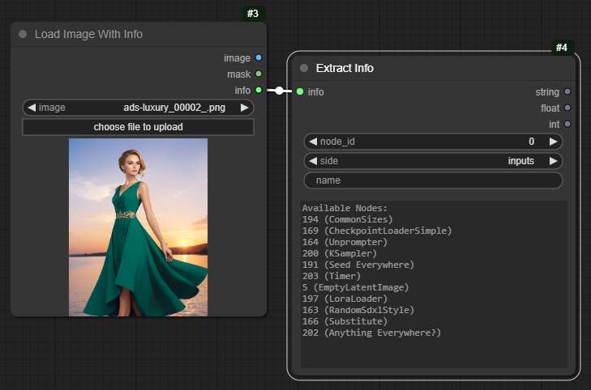Open the ads-luxury_00002_.png image selector

click(138, 108)
